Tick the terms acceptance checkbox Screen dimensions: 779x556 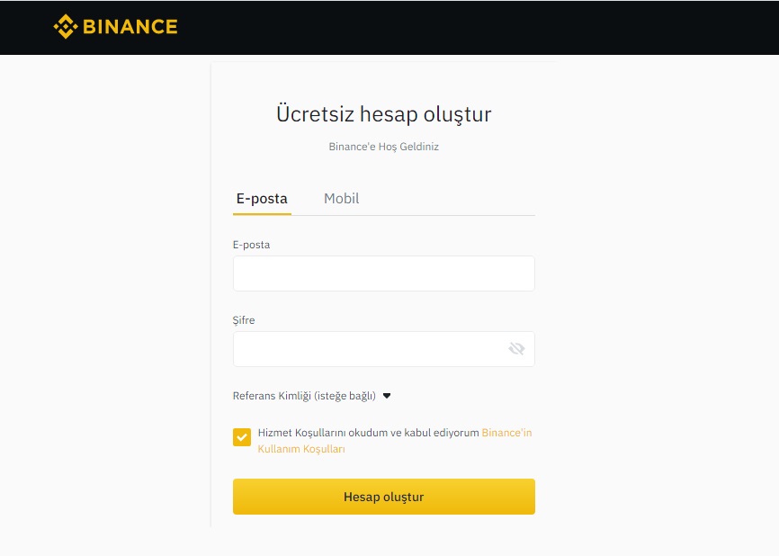point(242,437)
